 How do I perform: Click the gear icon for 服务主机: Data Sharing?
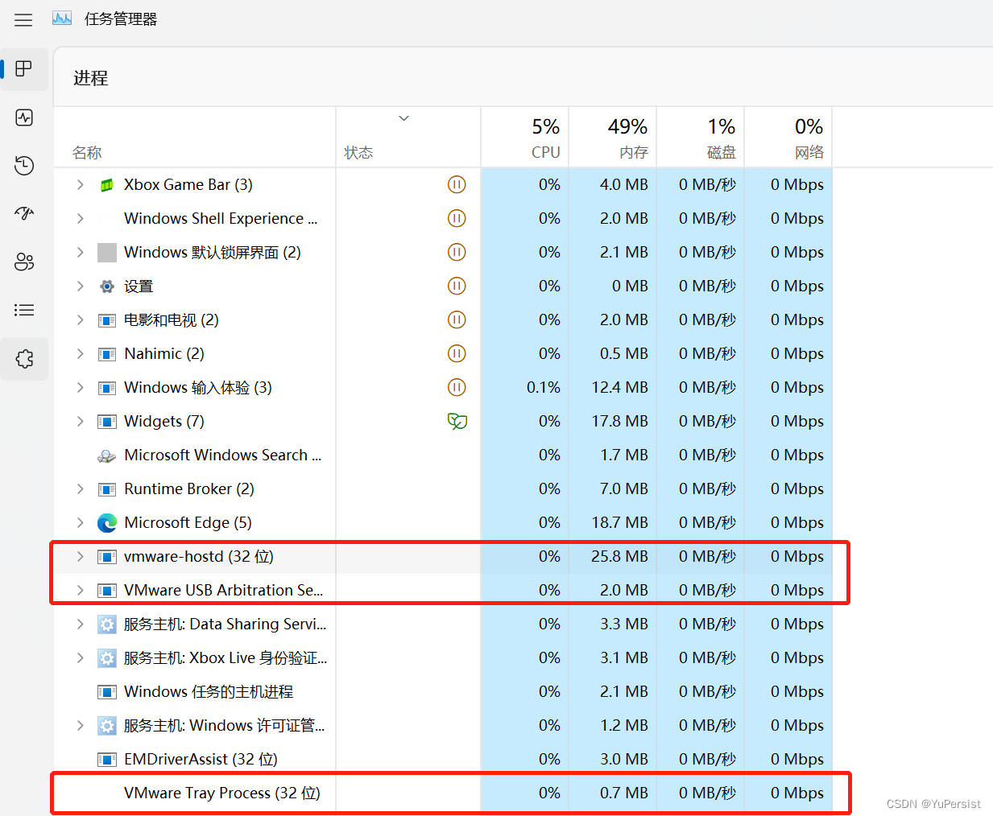(107, 624)
